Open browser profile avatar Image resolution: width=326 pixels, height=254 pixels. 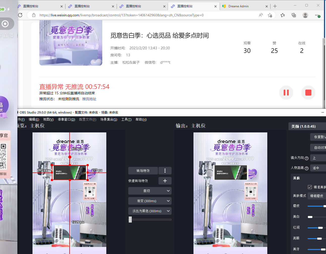click(x=305, y=15)
